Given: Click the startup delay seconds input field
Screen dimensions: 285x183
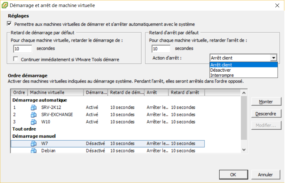Looking at the screenshot, I should coord(23,48).
